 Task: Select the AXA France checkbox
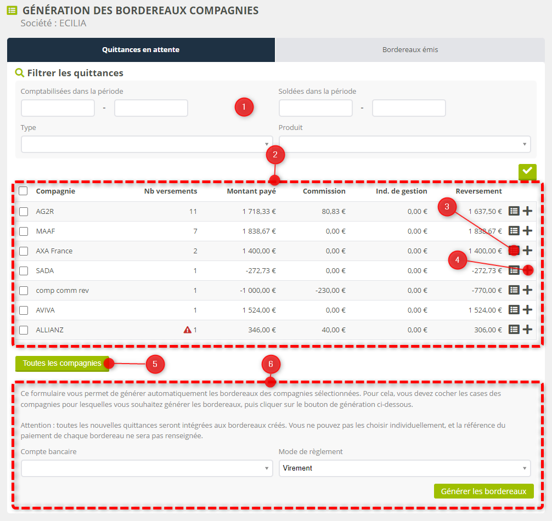pyautogui.click(x=24, y=251)
